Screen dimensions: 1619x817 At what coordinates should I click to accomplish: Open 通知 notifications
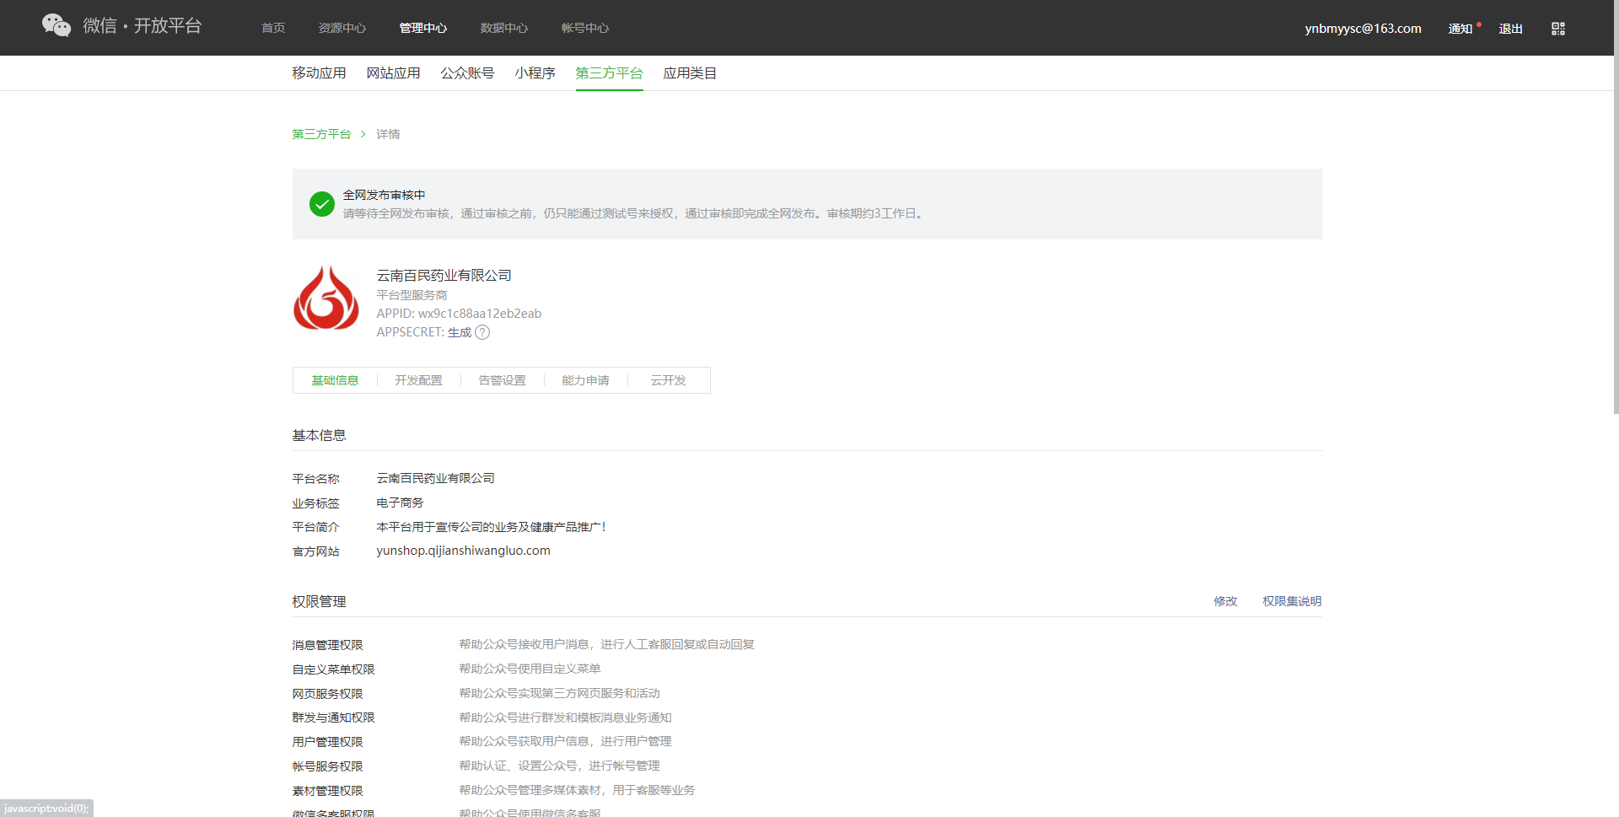tap(1460, 29)
